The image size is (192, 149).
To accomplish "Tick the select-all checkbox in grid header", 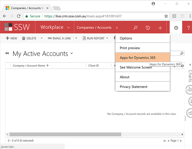I will (8, 66).
